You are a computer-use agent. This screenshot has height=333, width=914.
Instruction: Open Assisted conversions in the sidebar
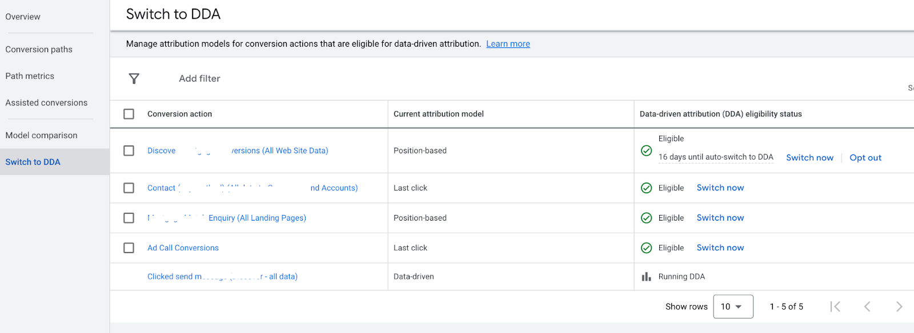pos(46,103)
